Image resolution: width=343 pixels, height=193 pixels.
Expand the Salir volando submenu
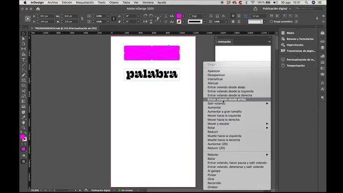(237, 103)
